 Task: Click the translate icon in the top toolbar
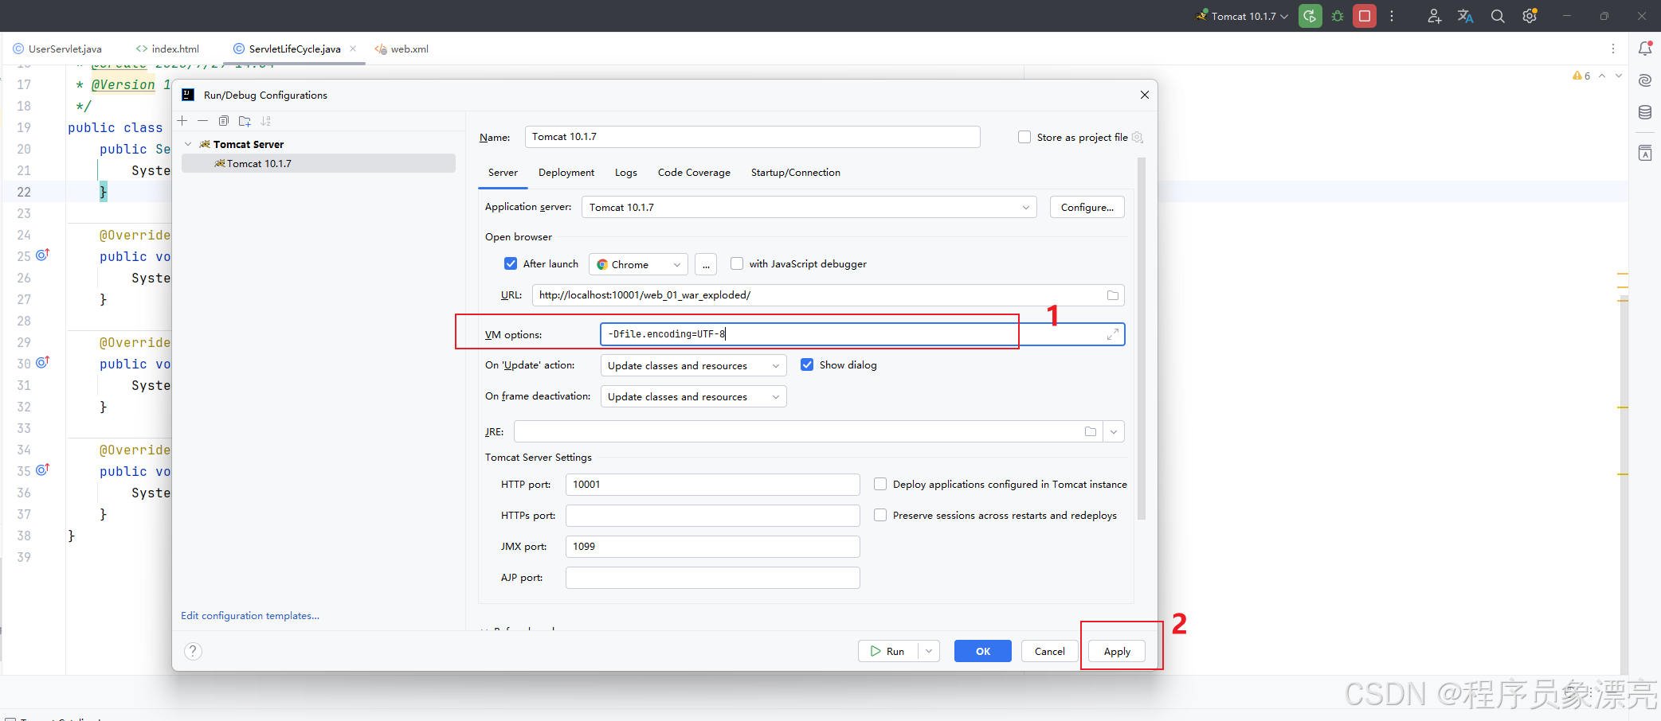tap(1466, 16)
